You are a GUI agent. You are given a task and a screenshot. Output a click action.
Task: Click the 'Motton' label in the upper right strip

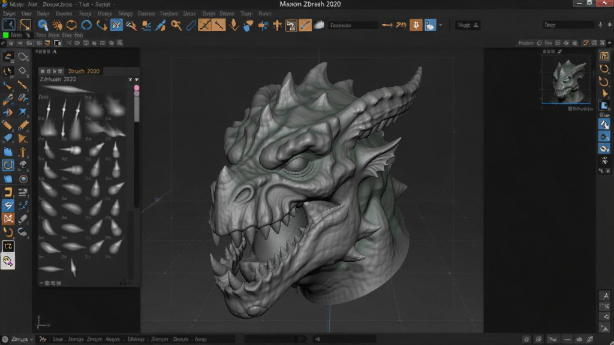(526, 43)
